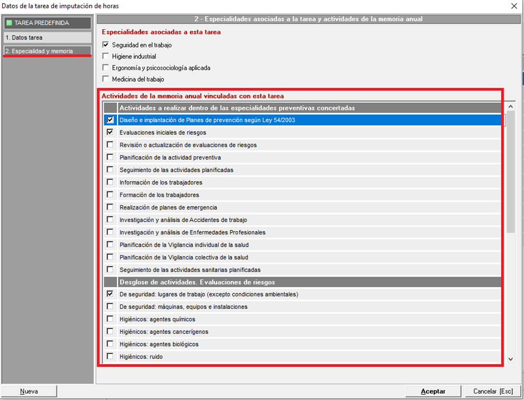Image resolution: width=524 pixels, height=400 pixels.
Task: Select 2. Especialidad y memoria tab
Action: pyautogui.click(x=47, y=51)
